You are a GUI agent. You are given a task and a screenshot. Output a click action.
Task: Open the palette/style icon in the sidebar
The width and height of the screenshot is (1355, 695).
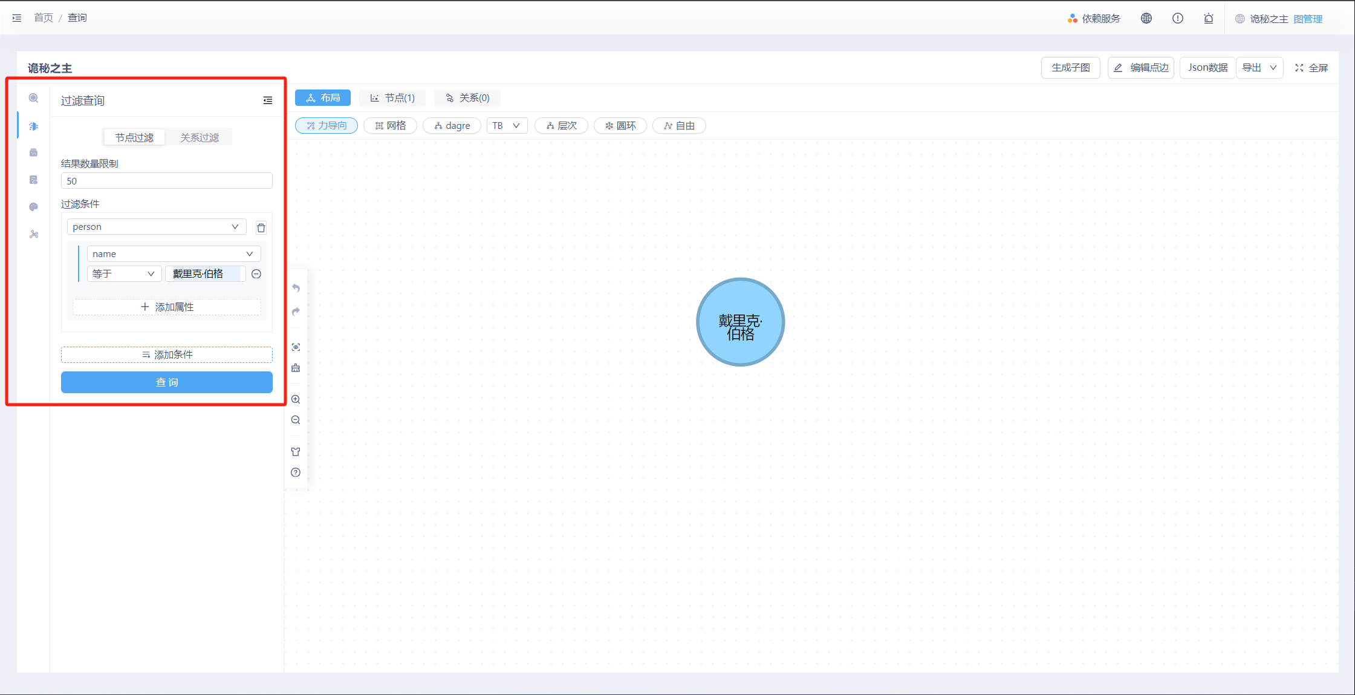click(x=33, y=207)
